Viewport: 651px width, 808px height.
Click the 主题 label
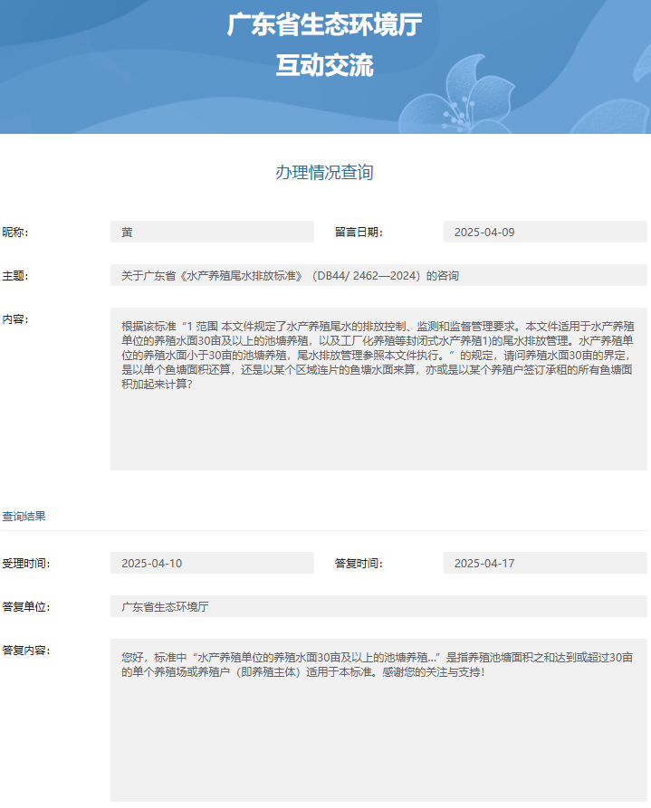[15, 276]
